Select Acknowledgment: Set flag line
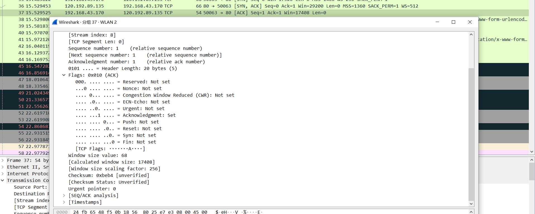The image size is (535, 214). pos(125,115)
